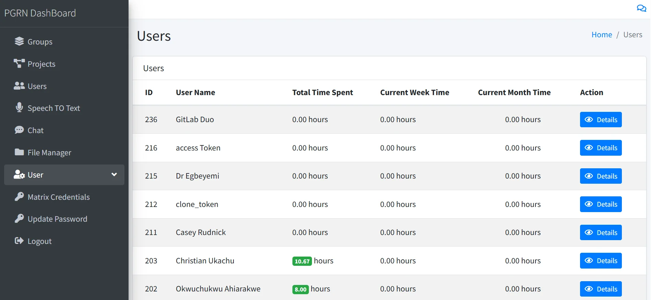Click the Total Time Spent column header
Viewport: 651px width, 300px height.
pyautogui.click(x=322, y=92)
